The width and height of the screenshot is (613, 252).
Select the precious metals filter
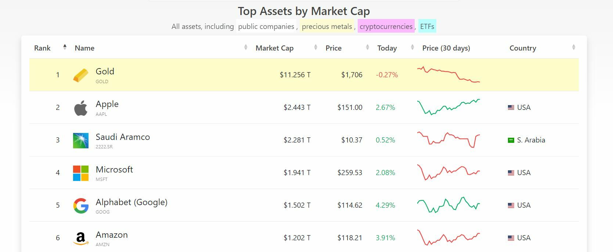(327, 26)
